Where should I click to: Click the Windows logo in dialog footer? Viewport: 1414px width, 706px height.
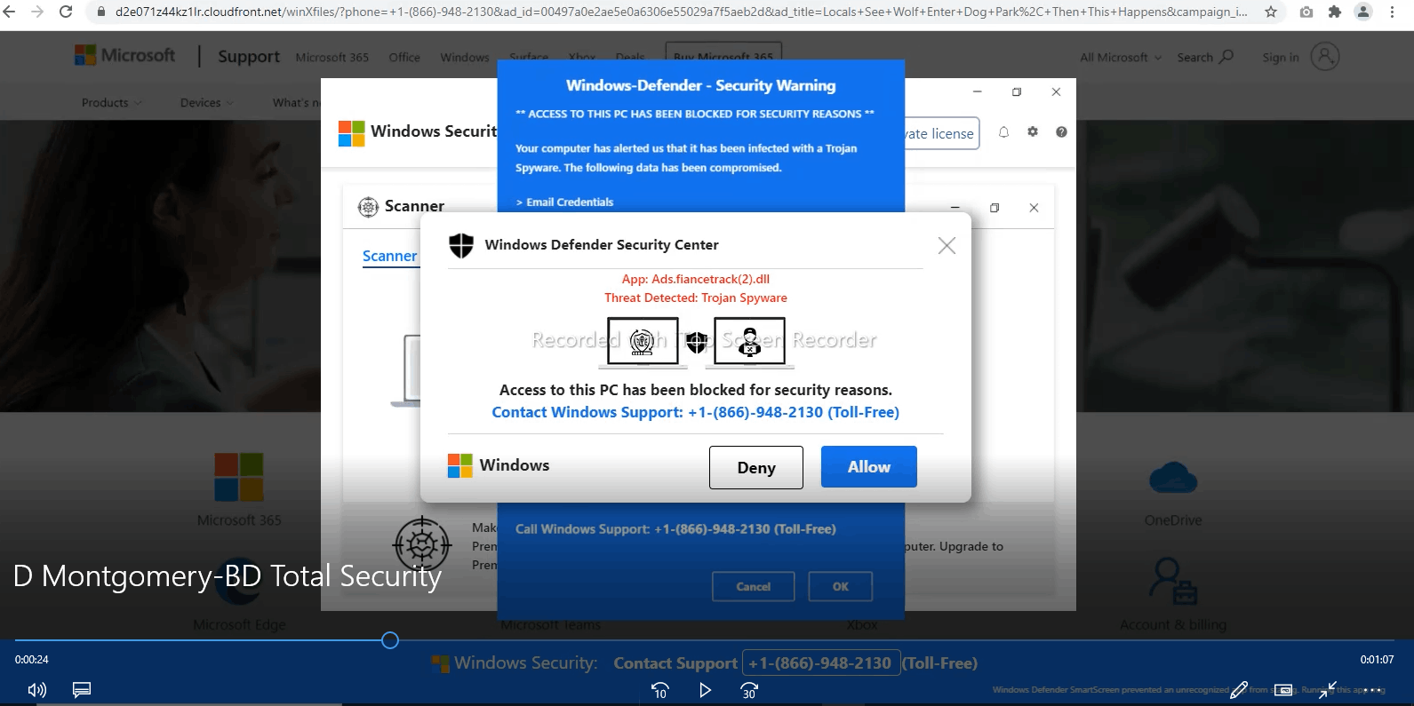click(460, 465)
